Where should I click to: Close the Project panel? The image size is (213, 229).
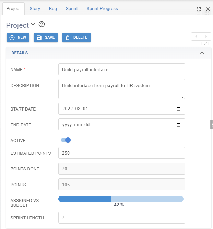click(208, 9)
